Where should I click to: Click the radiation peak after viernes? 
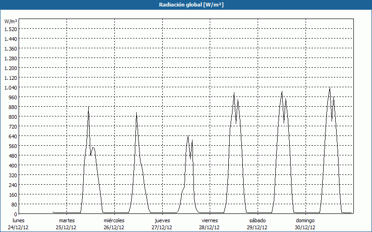[x=234, y=93]
